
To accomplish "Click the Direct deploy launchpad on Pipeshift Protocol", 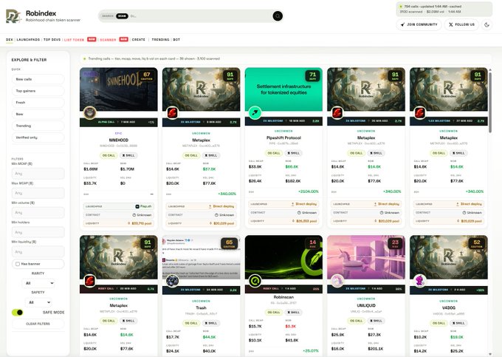I will point(304,204).
